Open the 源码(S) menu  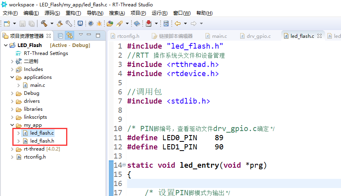52,13
